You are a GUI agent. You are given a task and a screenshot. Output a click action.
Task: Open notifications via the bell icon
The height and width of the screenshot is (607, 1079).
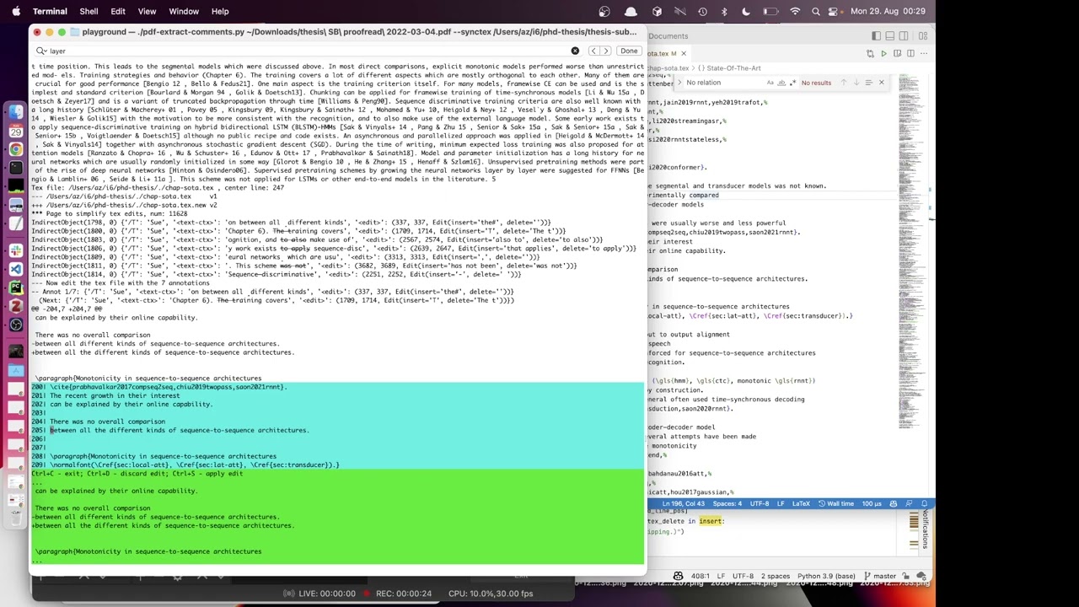coord(923,504)
